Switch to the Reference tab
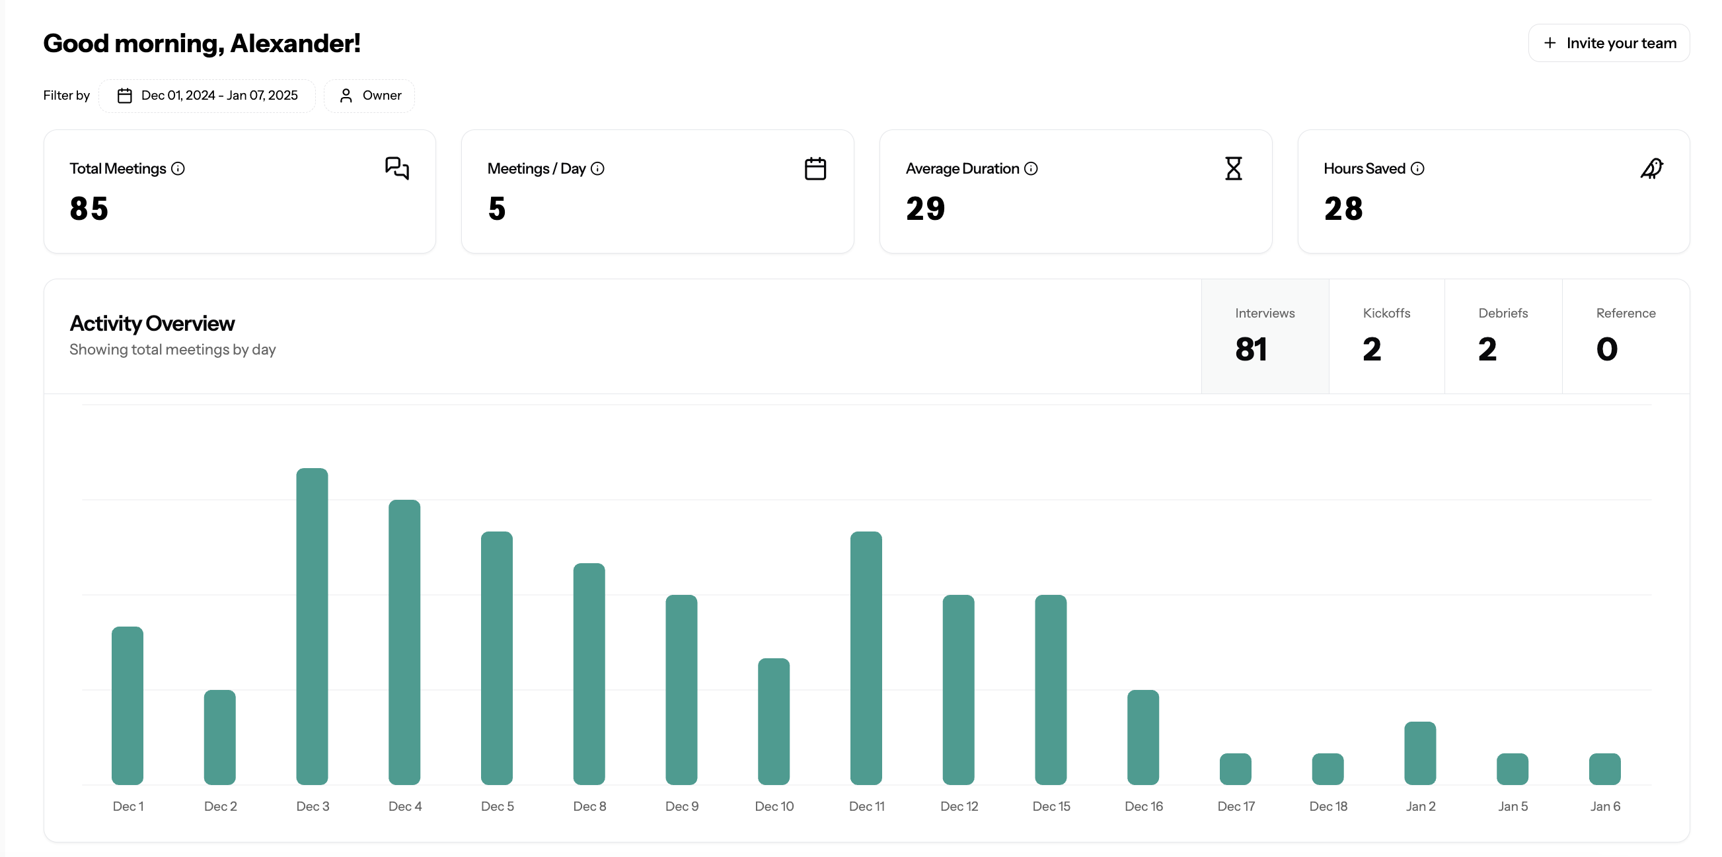Screen dimensions: 1722x857 [1625, 336]
